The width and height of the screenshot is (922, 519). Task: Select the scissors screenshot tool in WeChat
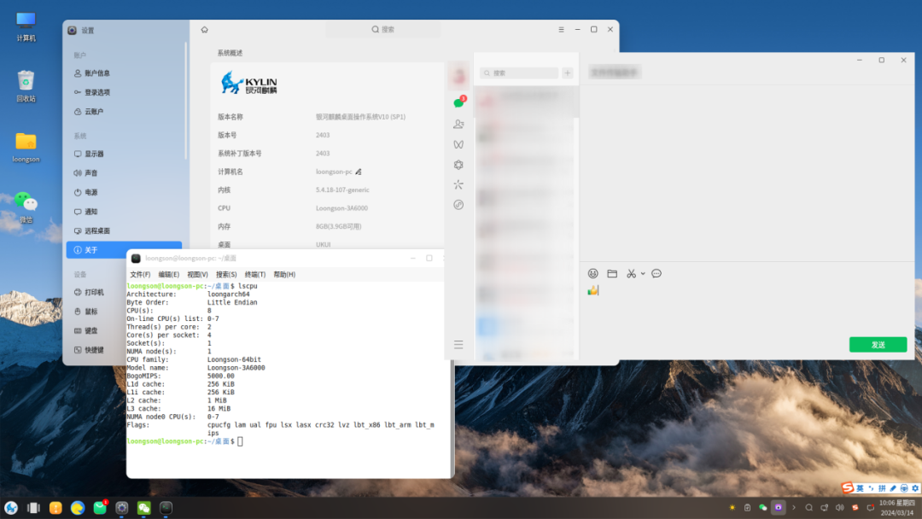631,273
